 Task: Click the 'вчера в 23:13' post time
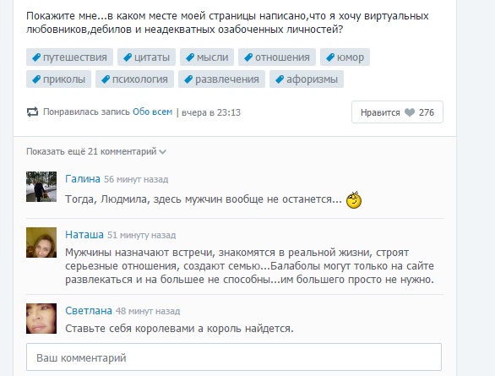(x=211, y=112)
